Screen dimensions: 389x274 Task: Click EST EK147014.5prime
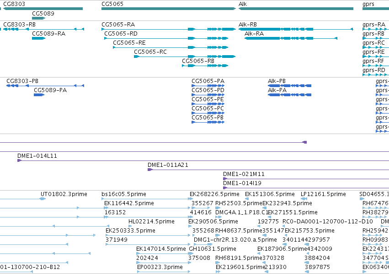pyautogui.click(x=161, y=249)
